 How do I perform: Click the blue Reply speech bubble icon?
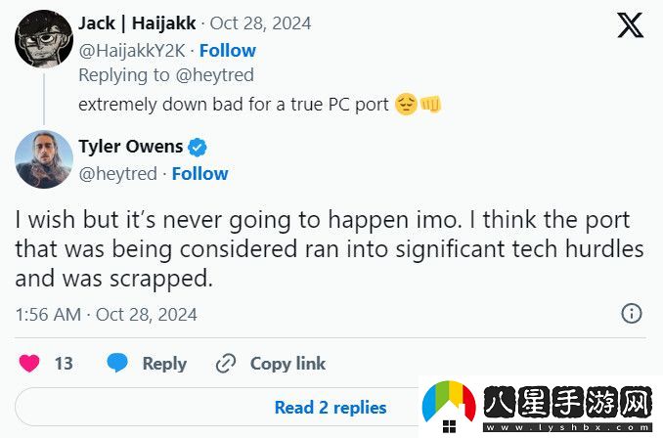coord(117,363)
